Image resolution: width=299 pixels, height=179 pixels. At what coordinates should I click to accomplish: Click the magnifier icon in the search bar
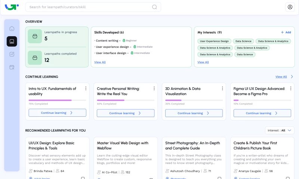(155, 7)
